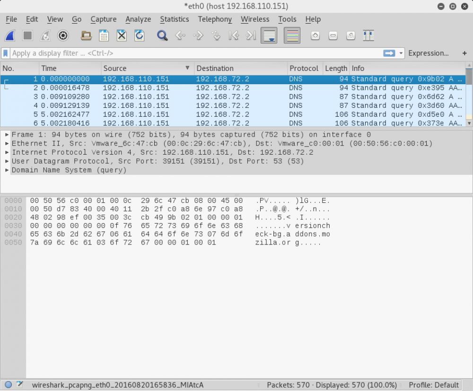This screenshot has width=473, height=391.
Task: Toggle auto-scroll during live capture
Action: tap(269, 36)
